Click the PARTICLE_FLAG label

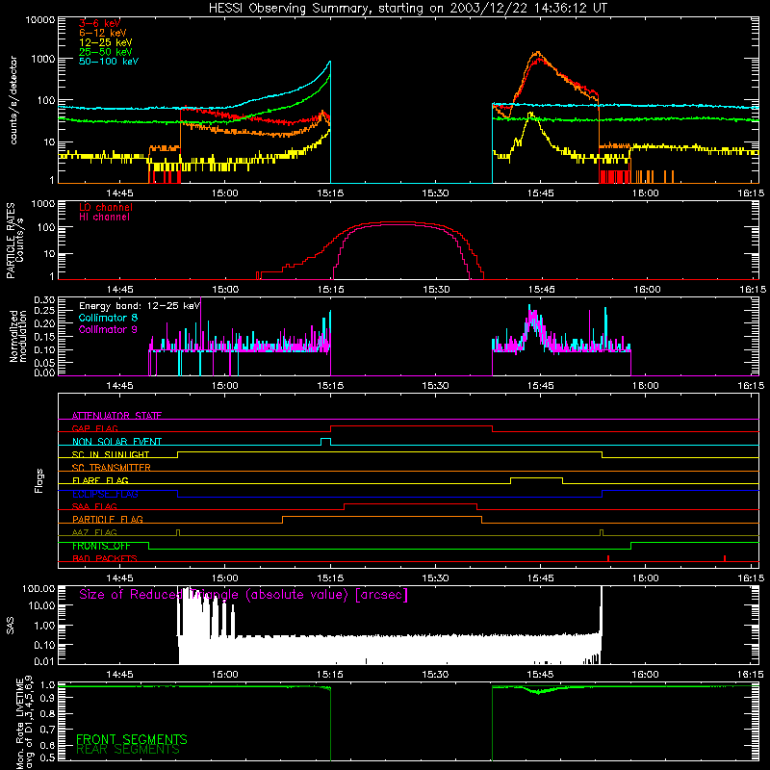coord(108,519)
